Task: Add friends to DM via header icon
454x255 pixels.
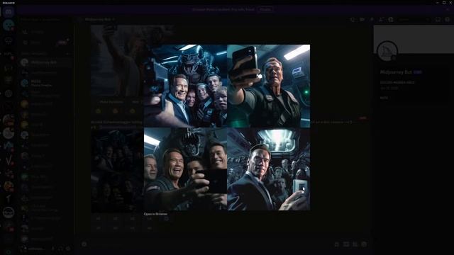Action: pyautogui.click(x=381, y=19)
